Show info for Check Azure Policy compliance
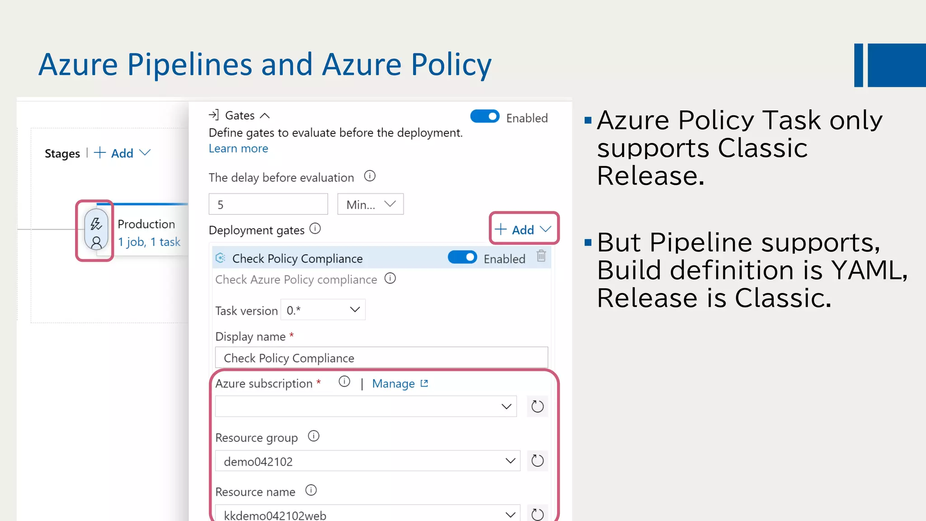Image resolution: width=926 pixels, height=521 pixels. [390, 278]
